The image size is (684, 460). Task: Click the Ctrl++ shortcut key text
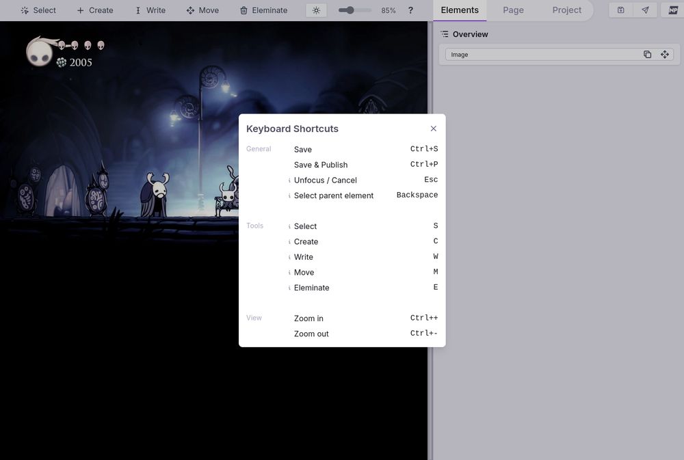424,318
